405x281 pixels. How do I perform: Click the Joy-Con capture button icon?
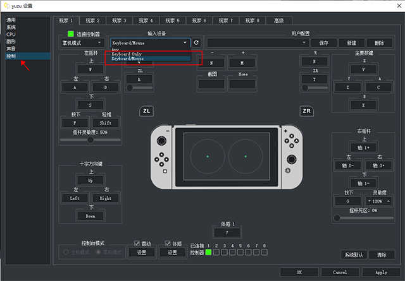tap(165, 171)
